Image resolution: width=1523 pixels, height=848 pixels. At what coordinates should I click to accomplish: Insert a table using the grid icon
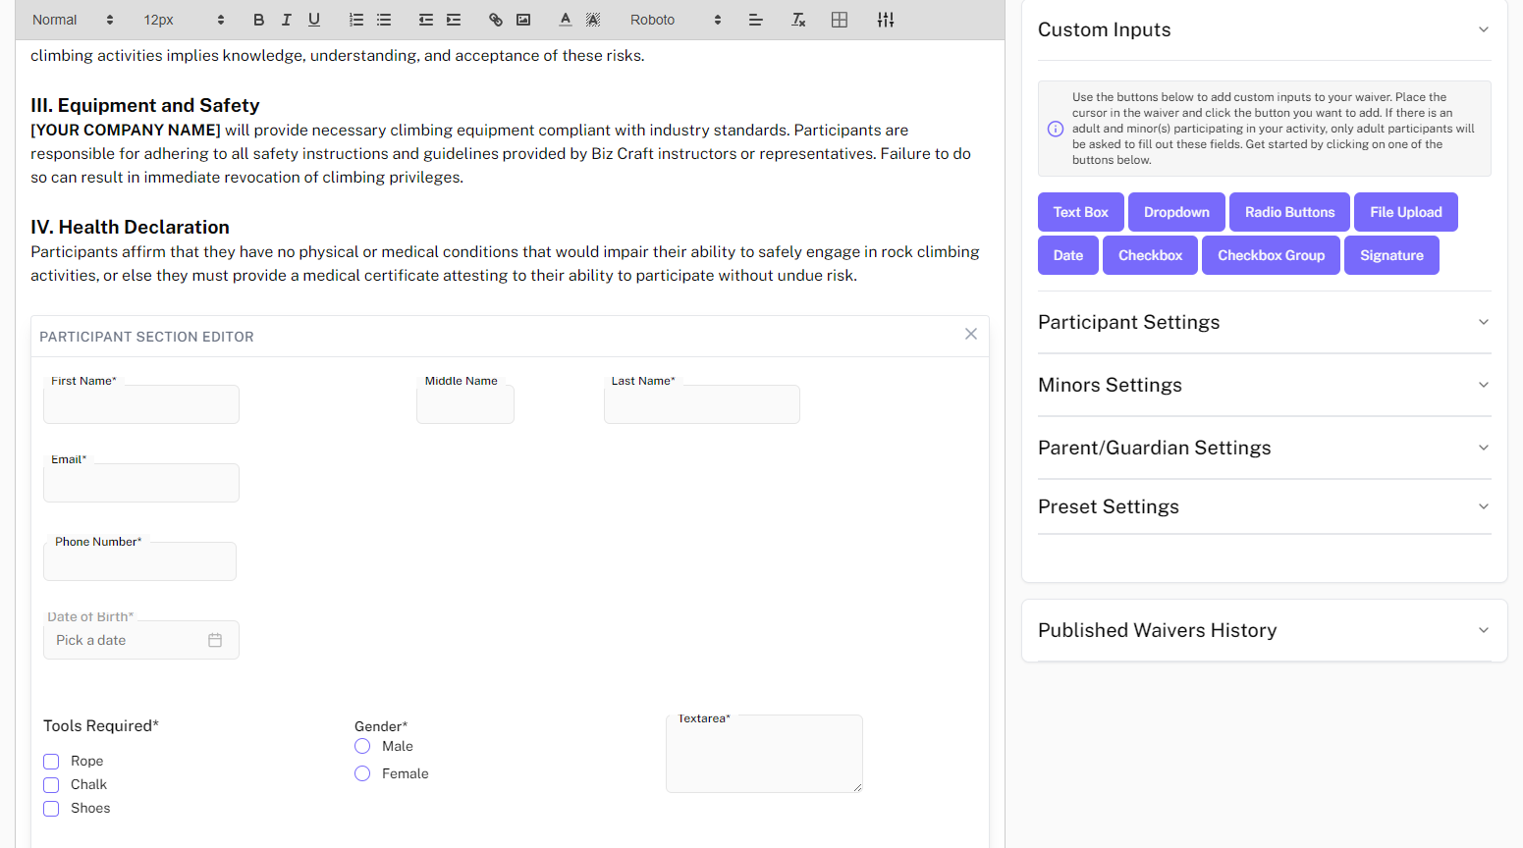pyautogui.click(x=840, y=20)
